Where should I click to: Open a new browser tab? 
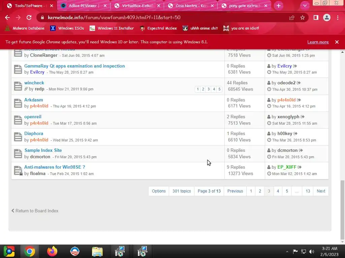point(279,6)
